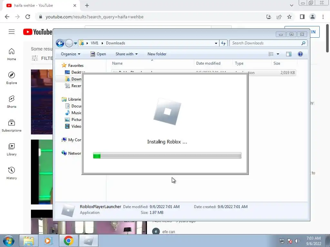Select Videos library
Viewport: 330px width, 247px height.
click(73, 126)
